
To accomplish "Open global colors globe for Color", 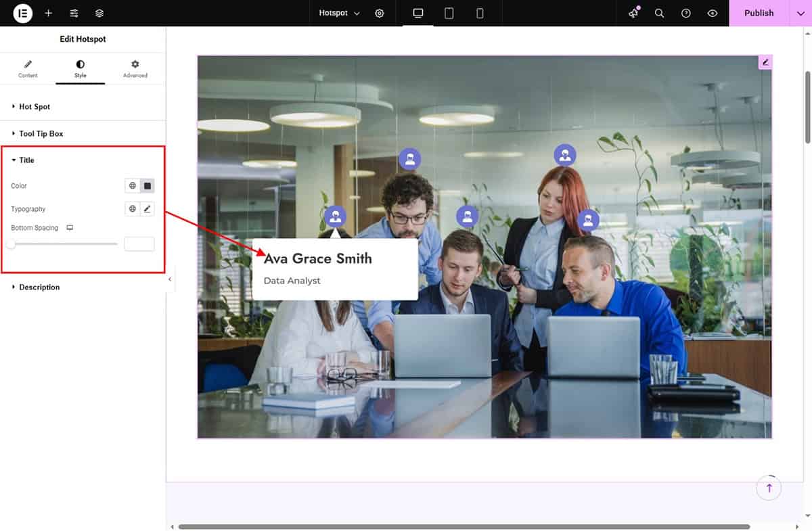I will point(133,185).
